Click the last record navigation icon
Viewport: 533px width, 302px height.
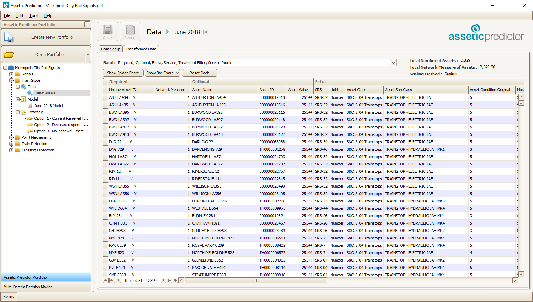point(175,280)
